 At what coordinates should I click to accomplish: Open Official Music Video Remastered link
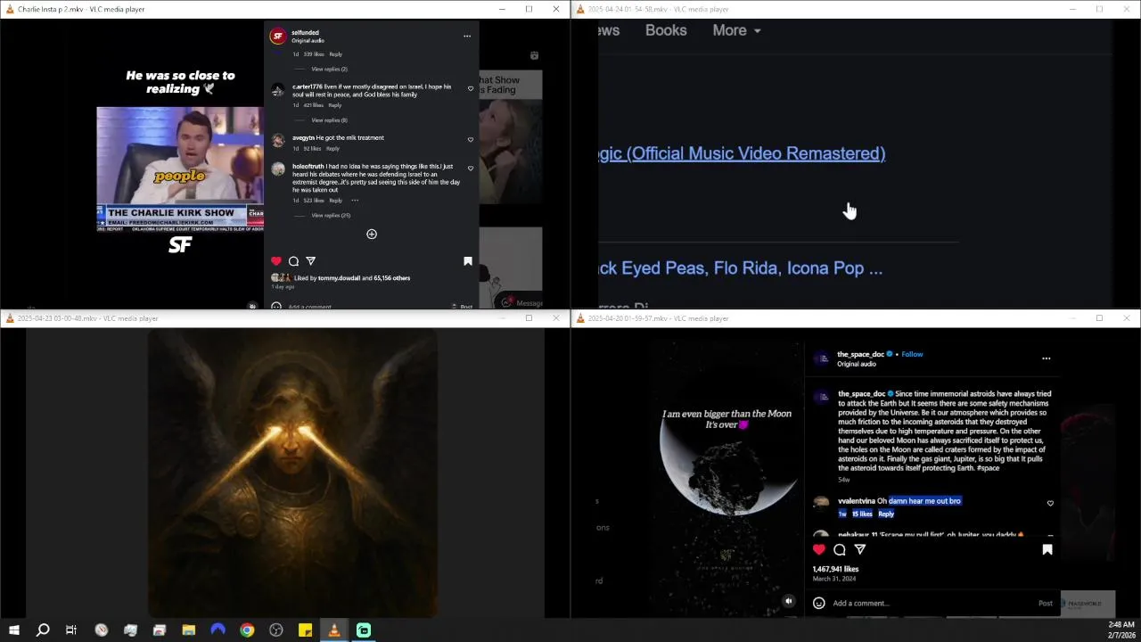[742, 153]
